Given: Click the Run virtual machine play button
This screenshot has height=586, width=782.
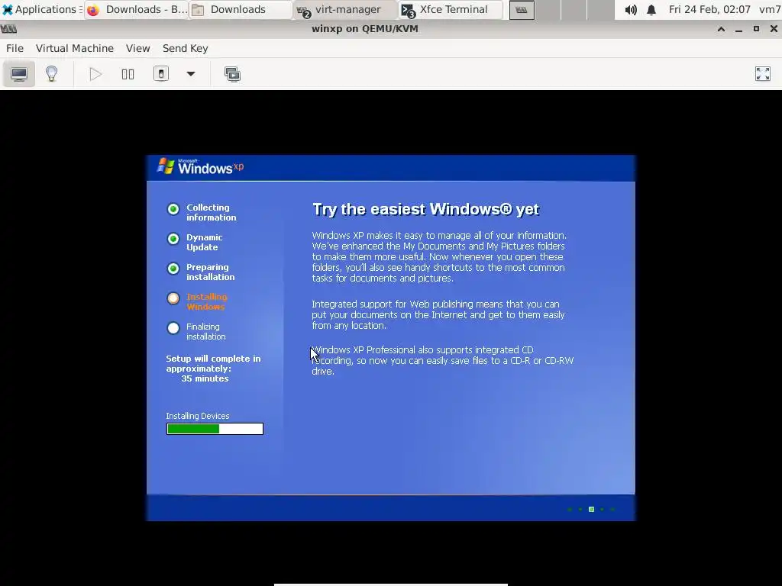Looking at the screenshot, I should click(x=95, y=74).
